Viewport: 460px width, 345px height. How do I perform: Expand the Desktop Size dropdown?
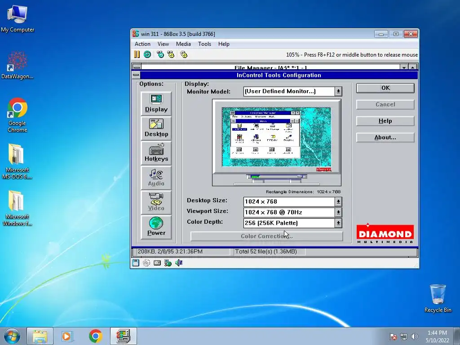click(x=338, y=202)
